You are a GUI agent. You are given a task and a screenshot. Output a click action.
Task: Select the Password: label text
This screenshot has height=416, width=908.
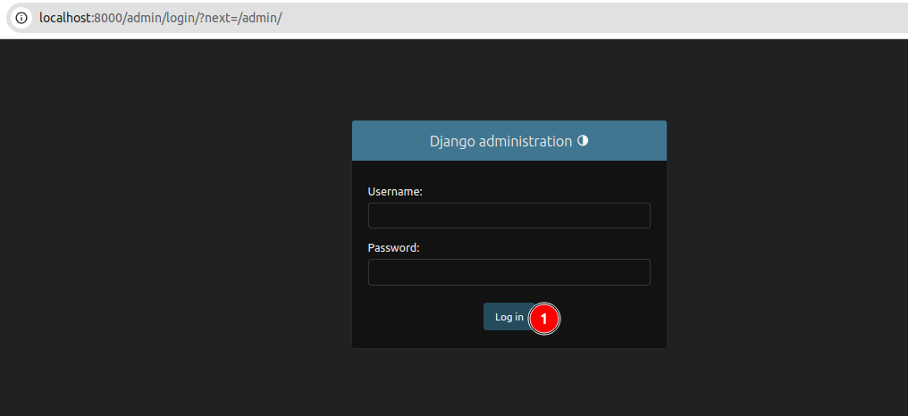(x=393, y=247)
